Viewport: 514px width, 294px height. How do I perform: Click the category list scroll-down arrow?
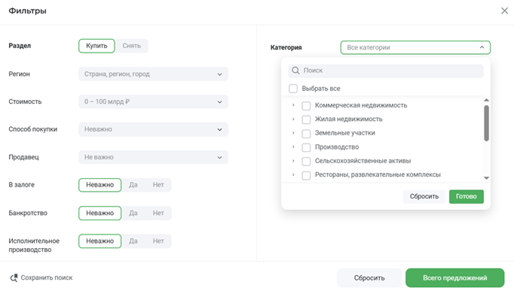point(486,178)
